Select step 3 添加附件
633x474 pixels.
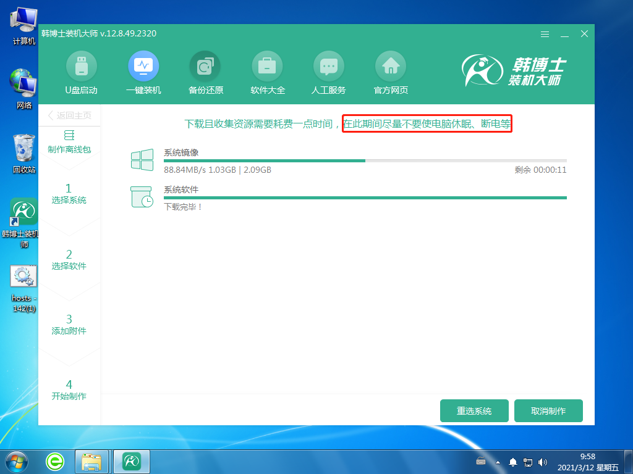pyautogui.click(x=69, y=325)
